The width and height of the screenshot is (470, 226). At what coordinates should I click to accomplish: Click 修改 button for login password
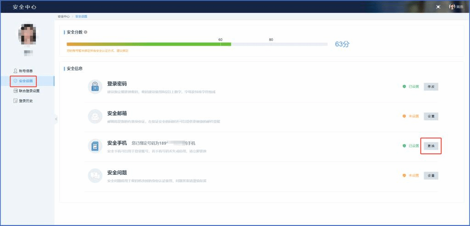coord(431,86)
